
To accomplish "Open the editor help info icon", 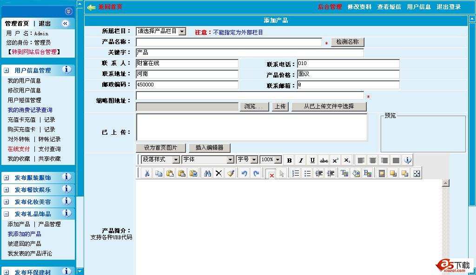I will pos(408,160).
